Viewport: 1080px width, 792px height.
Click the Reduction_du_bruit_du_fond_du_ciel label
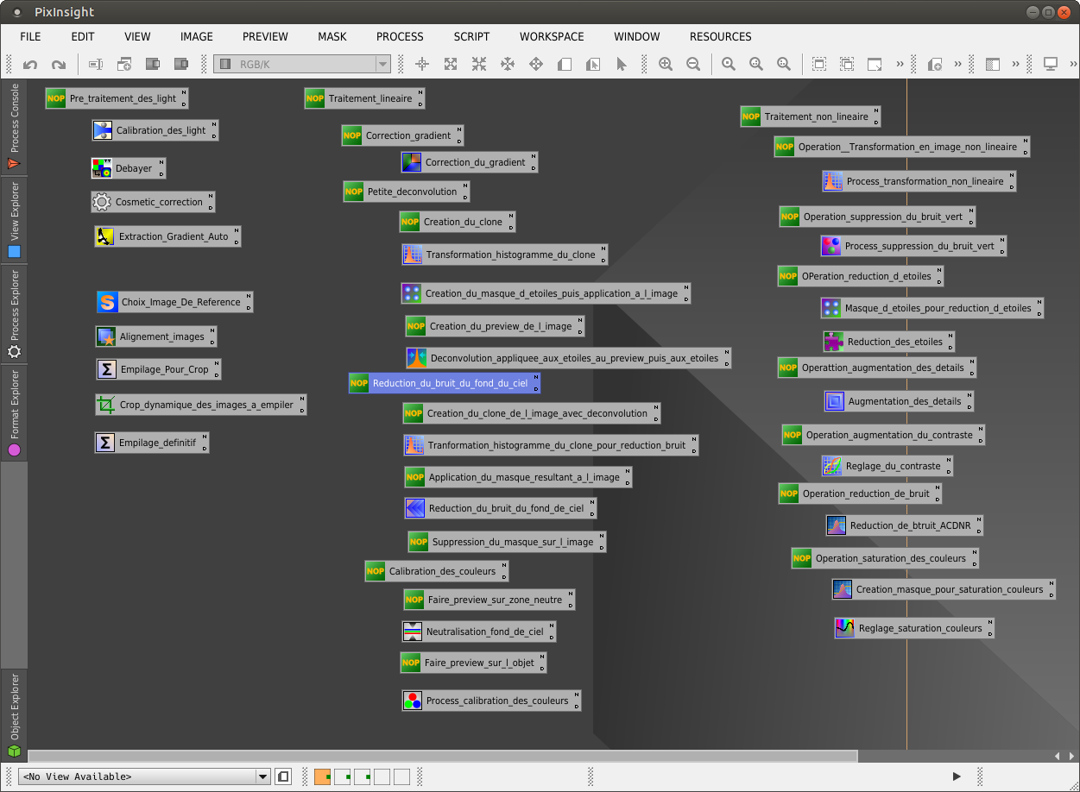tap(449, 383)
